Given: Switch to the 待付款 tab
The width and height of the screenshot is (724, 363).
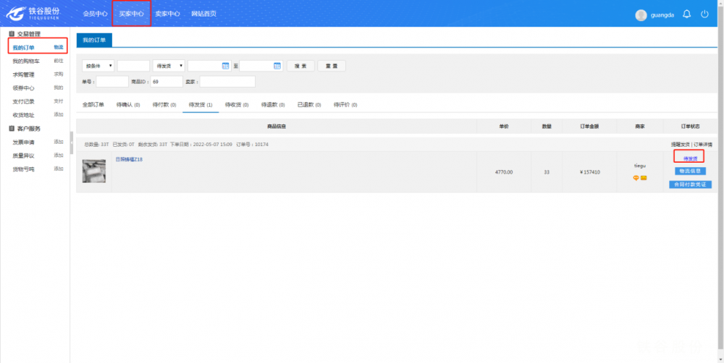Looking at the screenshot, I should 165,105.
